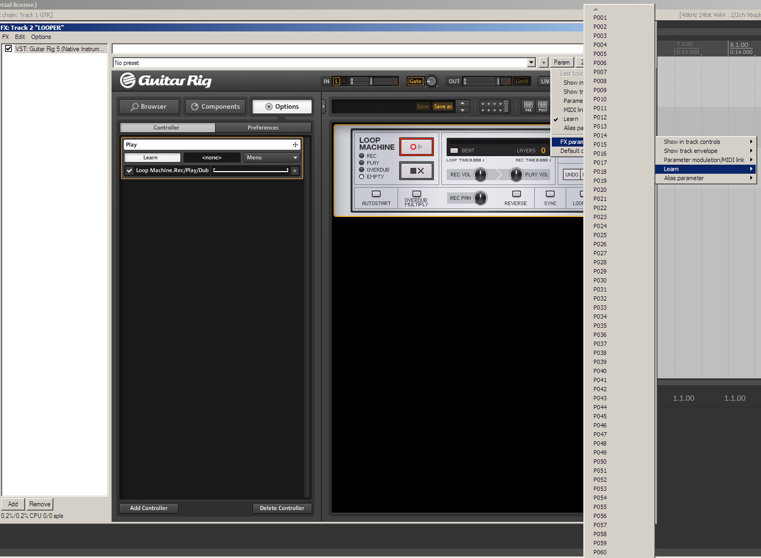Toggle right input channel R
Image resolution: width=761 pixels, height=558 pixels.
pos(344,81)
